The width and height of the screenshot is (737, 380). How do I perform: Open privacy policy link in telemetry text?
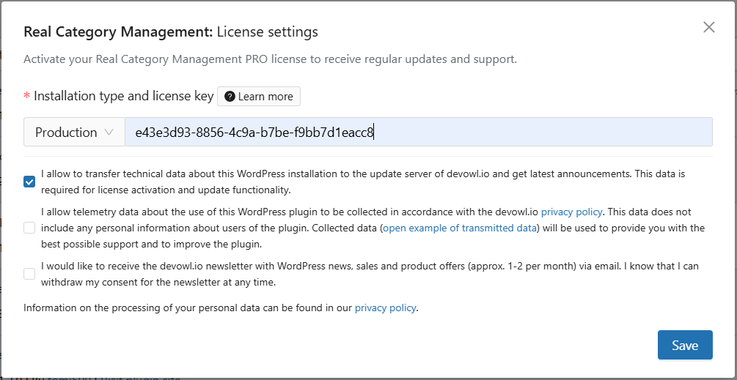point(571,212)
